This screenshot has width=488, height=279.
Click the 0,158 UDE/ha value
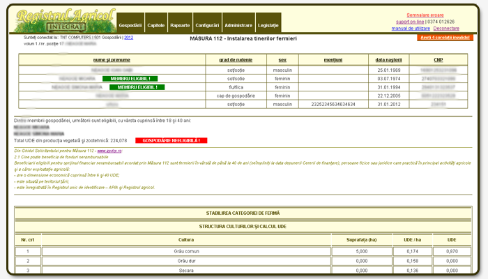[413, 261]
